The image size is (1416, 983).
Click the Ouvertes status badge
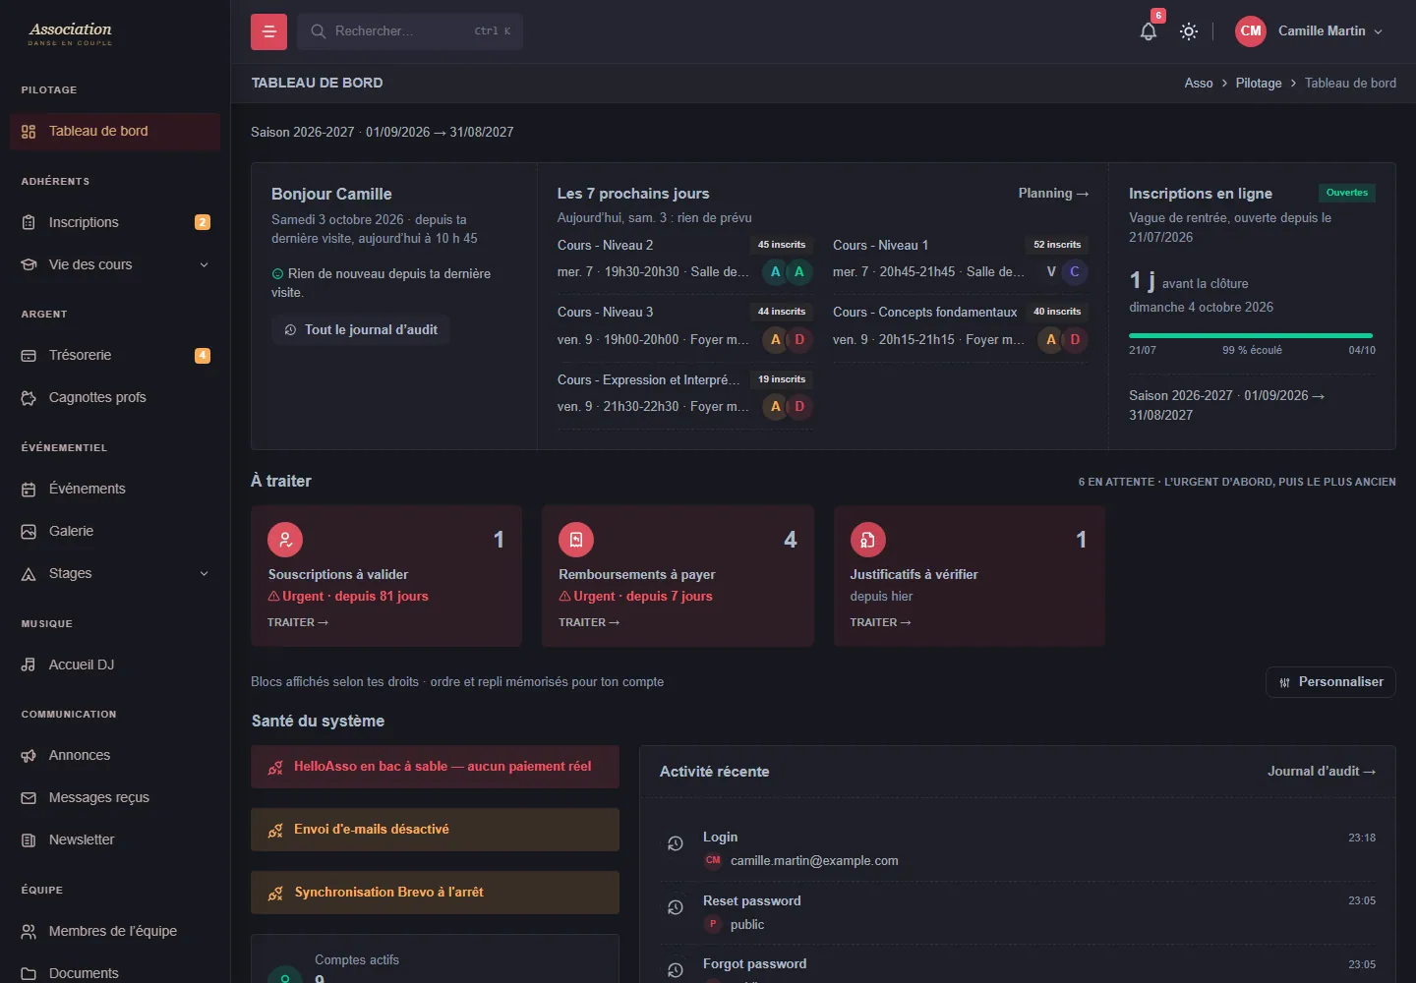tap(1347, 193)
